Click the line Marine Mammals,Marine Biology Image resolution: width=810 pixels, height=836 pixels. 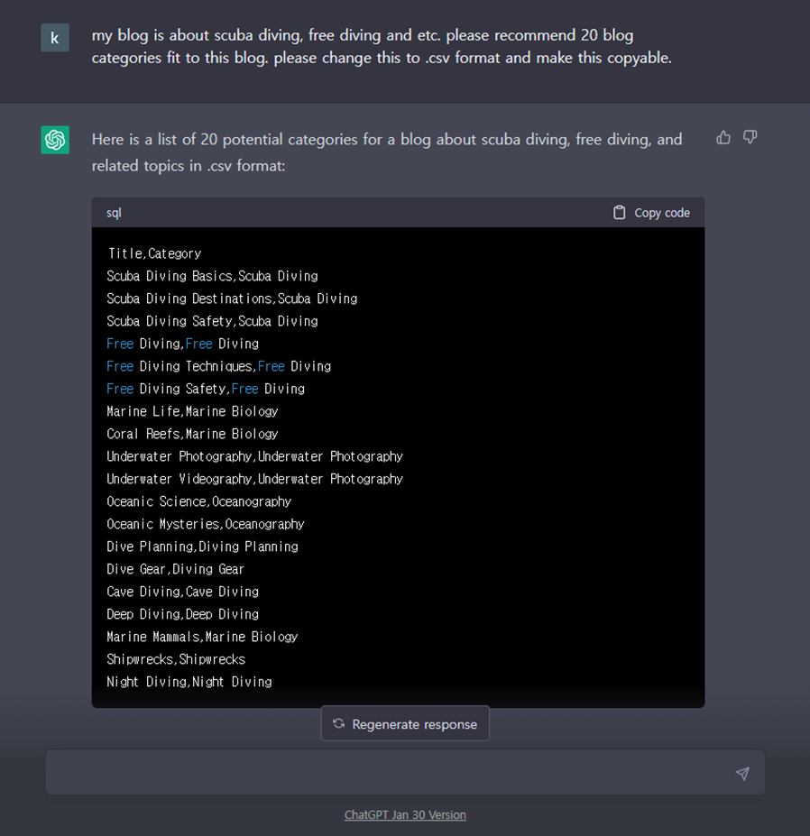point(203,637)
